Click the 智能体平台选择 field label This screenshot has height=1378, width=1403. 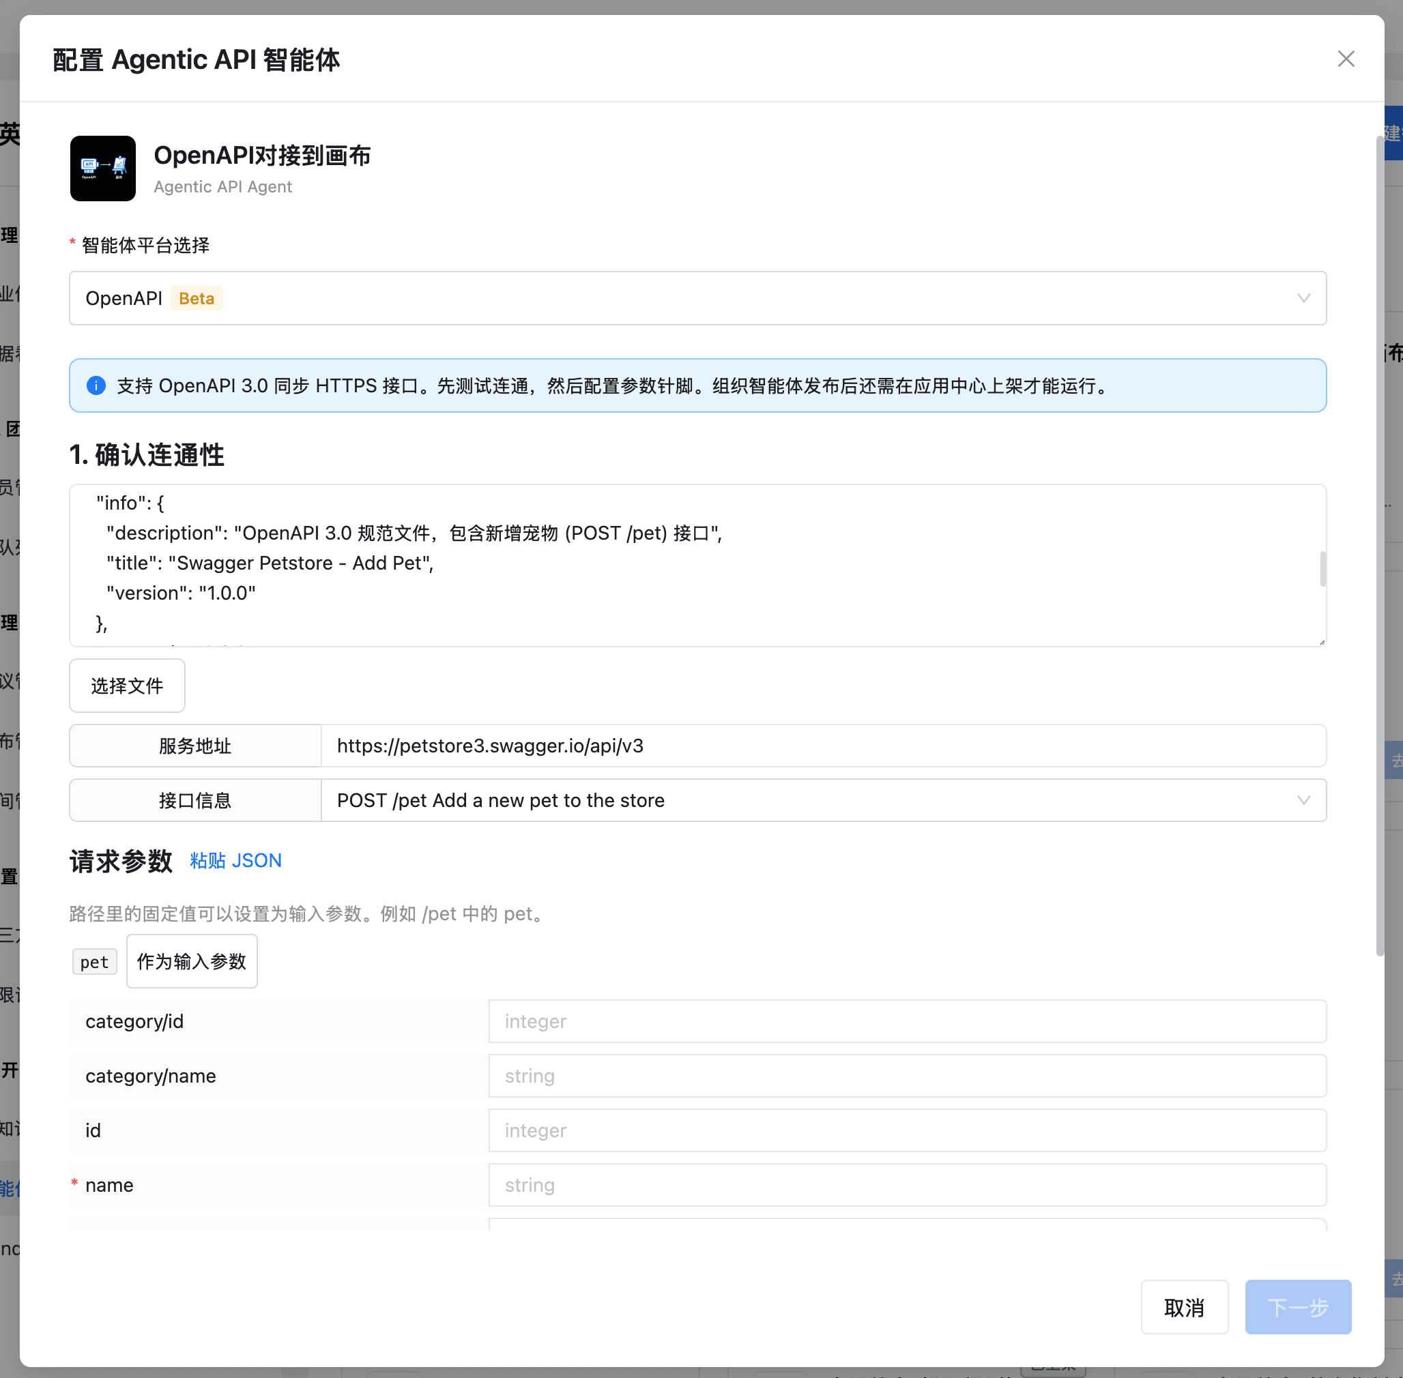[x=145, y=246]
